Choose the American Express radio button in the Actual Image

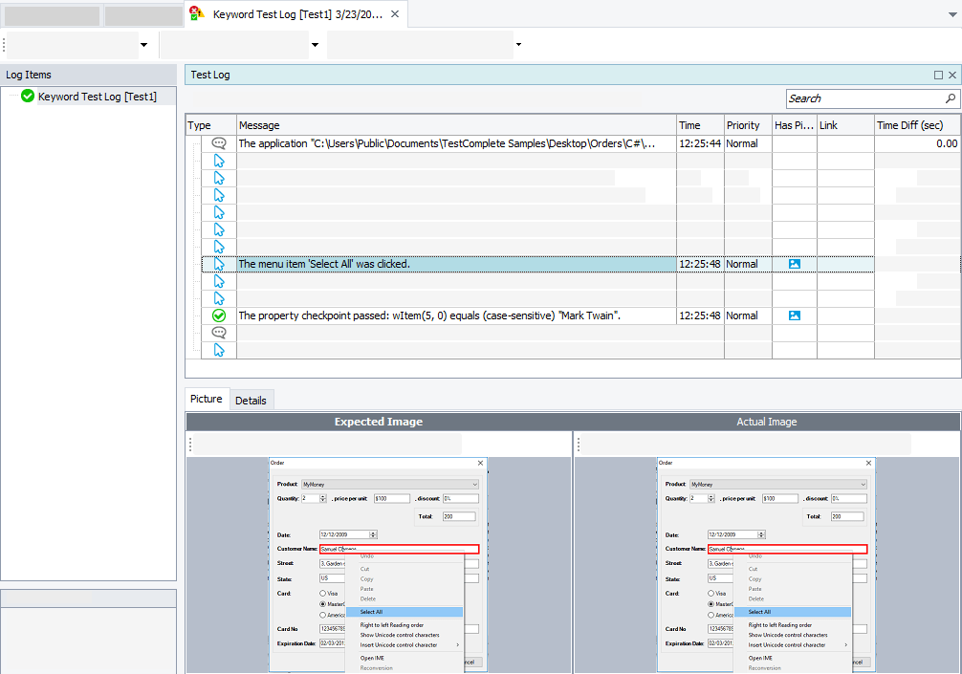pyautogui.click(x=710, y=615)
